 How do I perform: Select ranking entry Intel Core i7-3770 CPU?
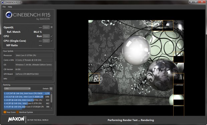[x=27, y=103]
